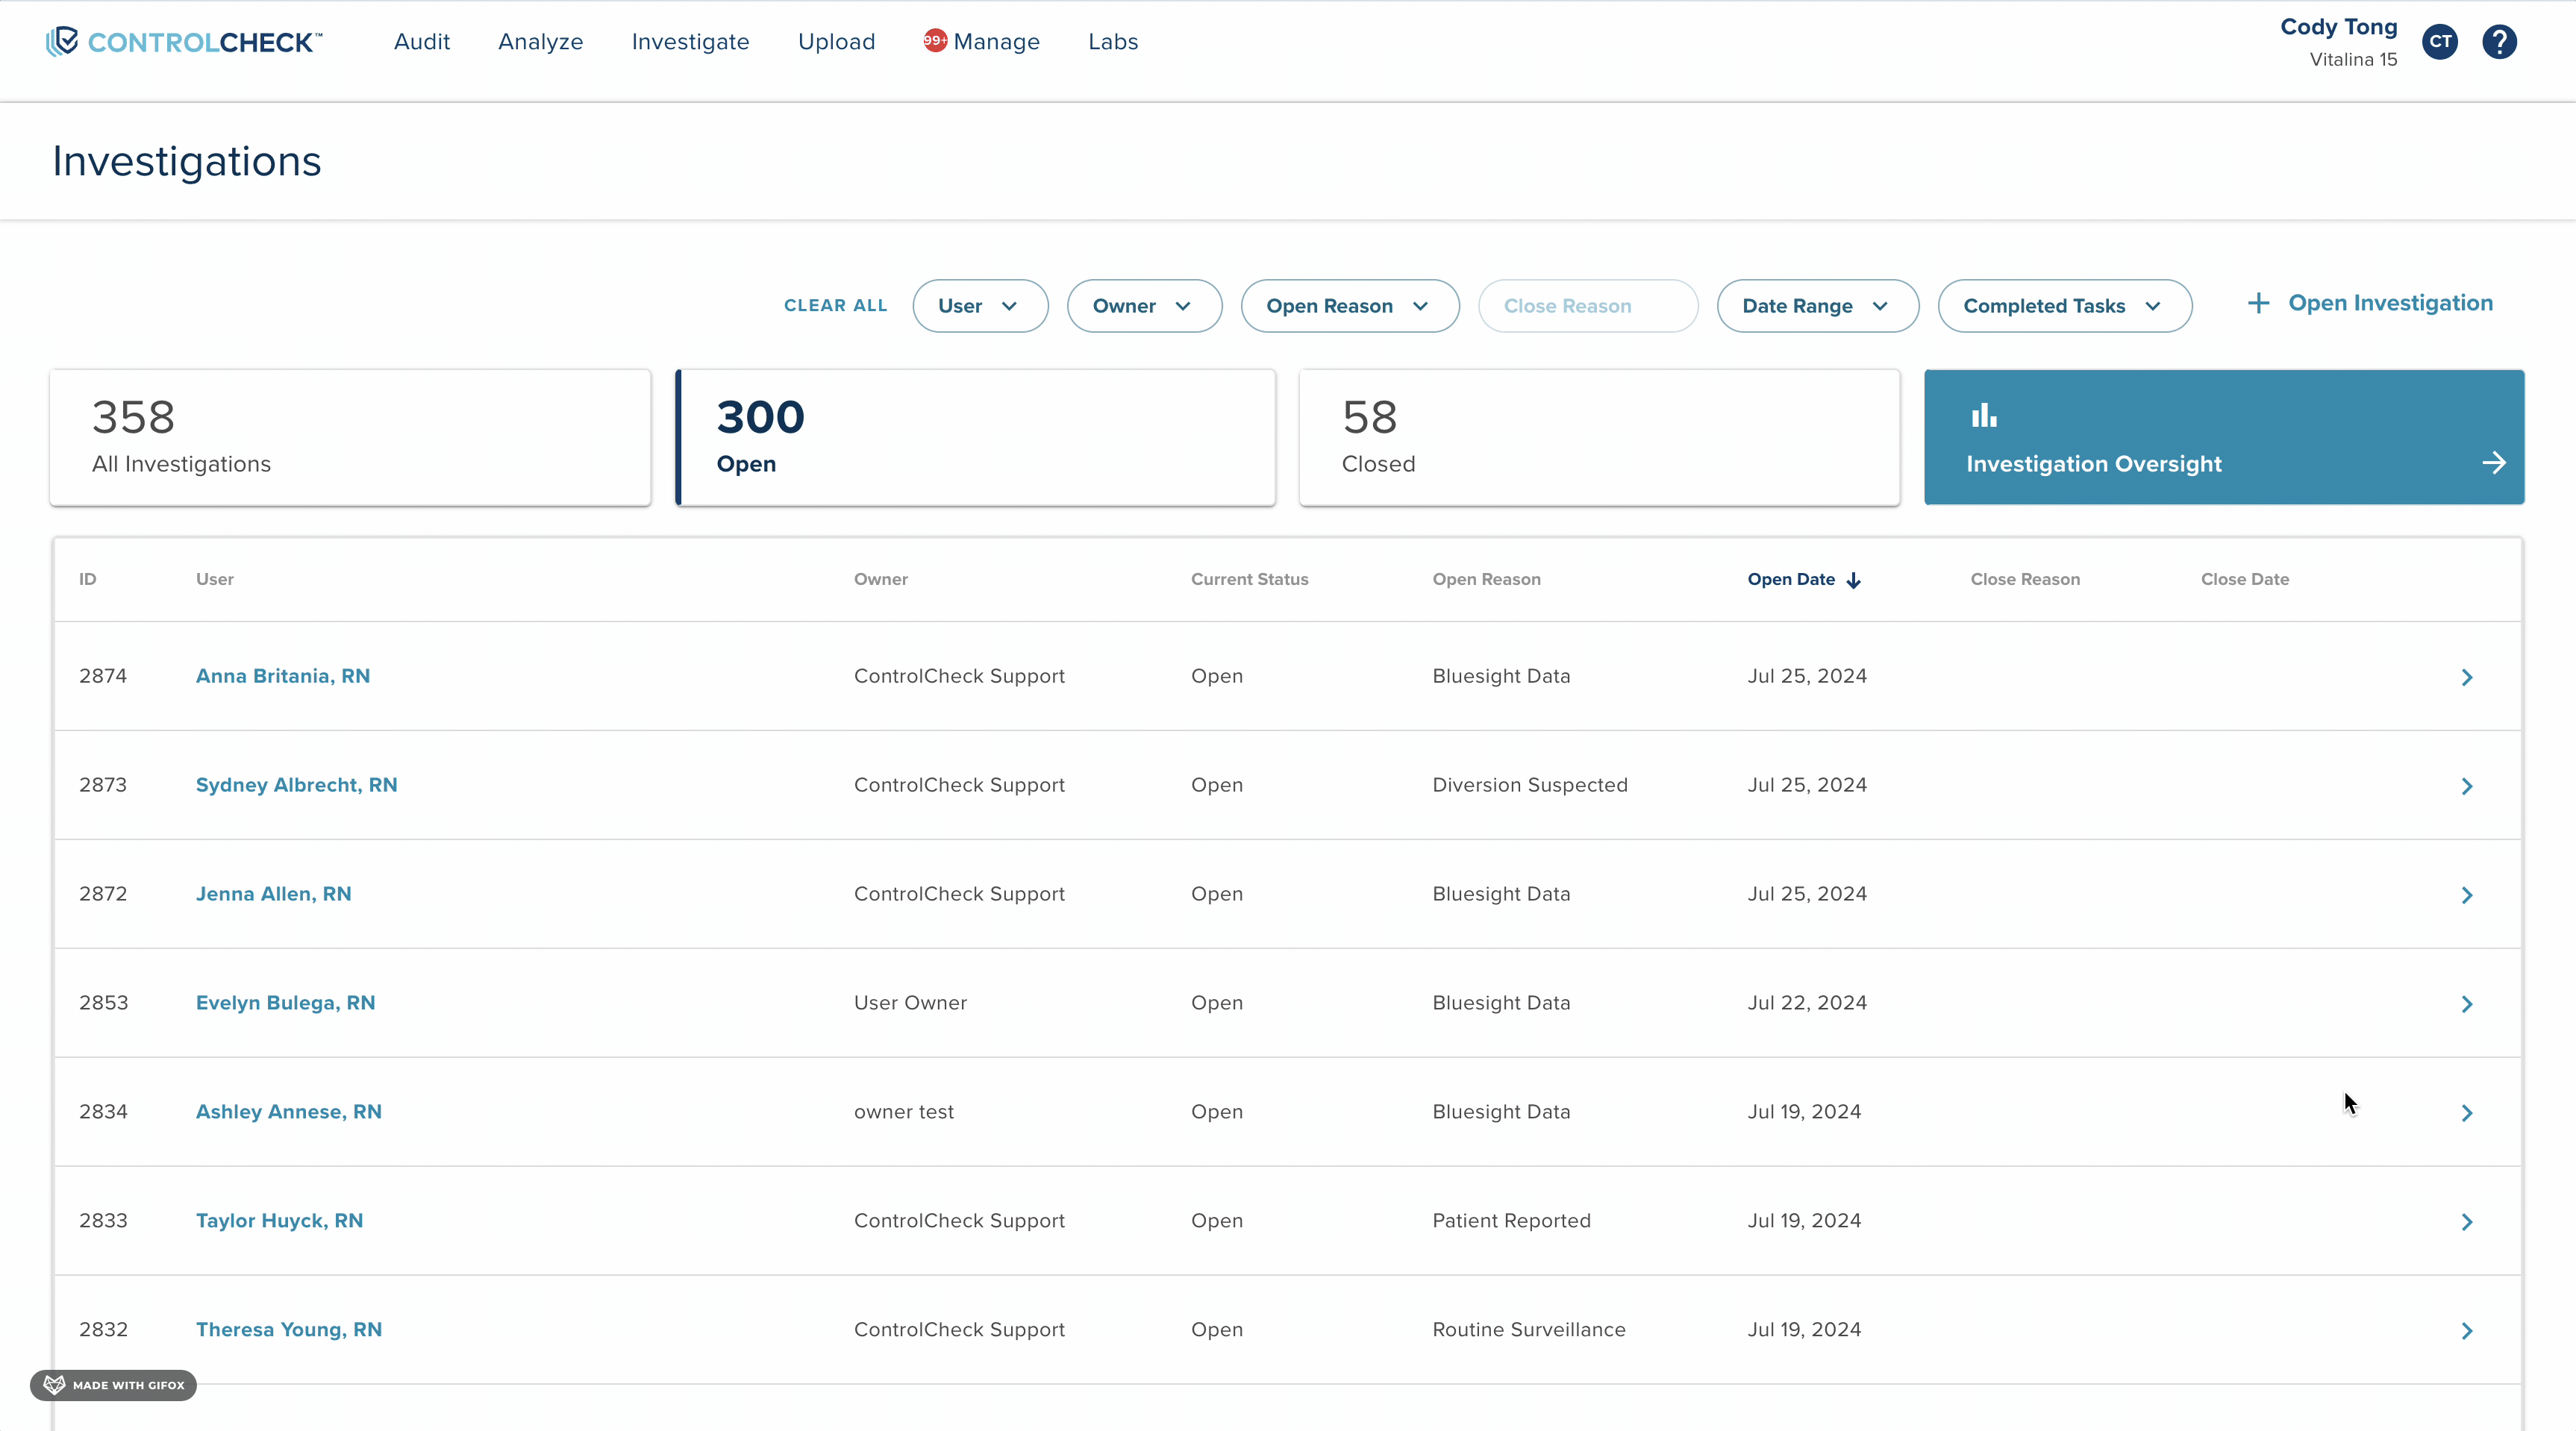Viewport: 2576px width, 1431px height.
Task: Click the red 99+ notification badge
Action: 935,40
